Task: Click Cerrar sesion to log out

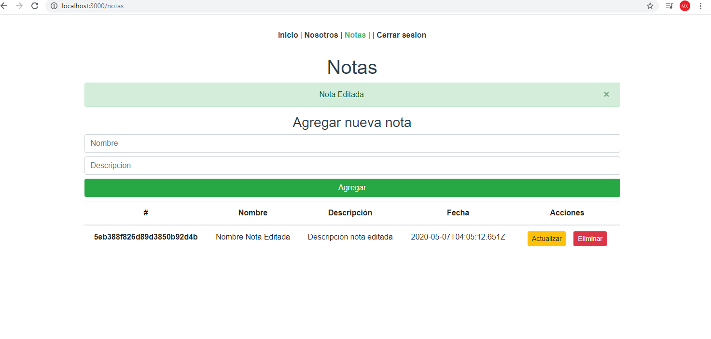Action: point(401,35)
